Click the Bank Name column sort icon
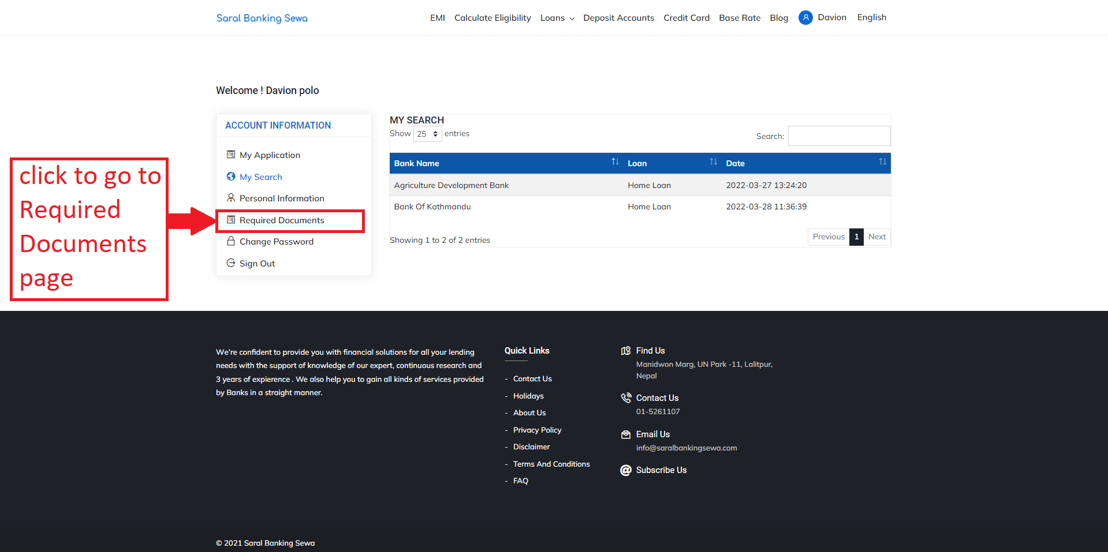This screenshot has width=1108, height=552. 615,162
